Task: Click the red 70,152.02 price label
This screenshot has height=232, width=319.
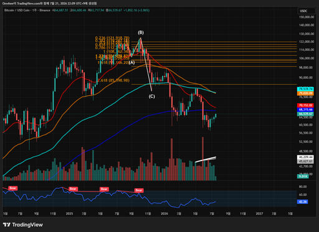Action: (305, 105)
